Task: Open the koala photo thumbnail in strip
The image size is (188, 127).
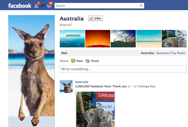Action: click(x=174, y=39)
